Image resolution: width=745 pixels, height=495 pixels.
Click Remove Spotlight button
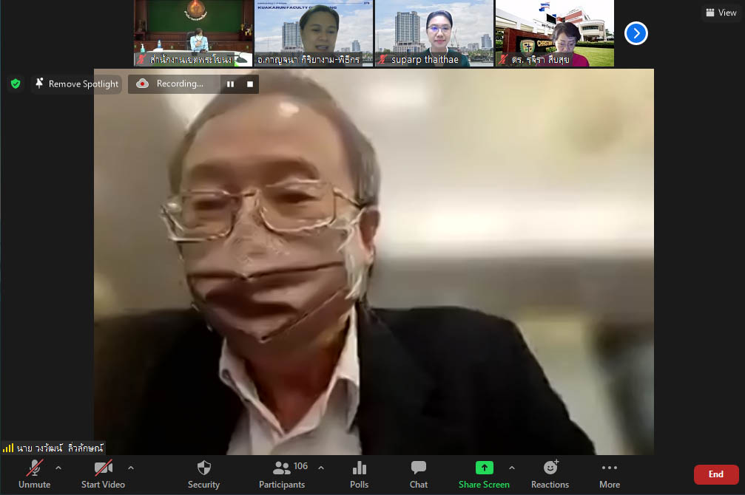(x=78, y=84)
